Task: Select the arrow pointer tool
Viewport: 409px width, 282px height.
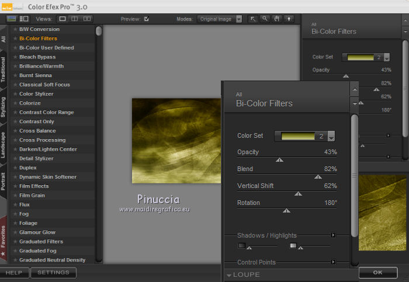Action: pos(253,19)
